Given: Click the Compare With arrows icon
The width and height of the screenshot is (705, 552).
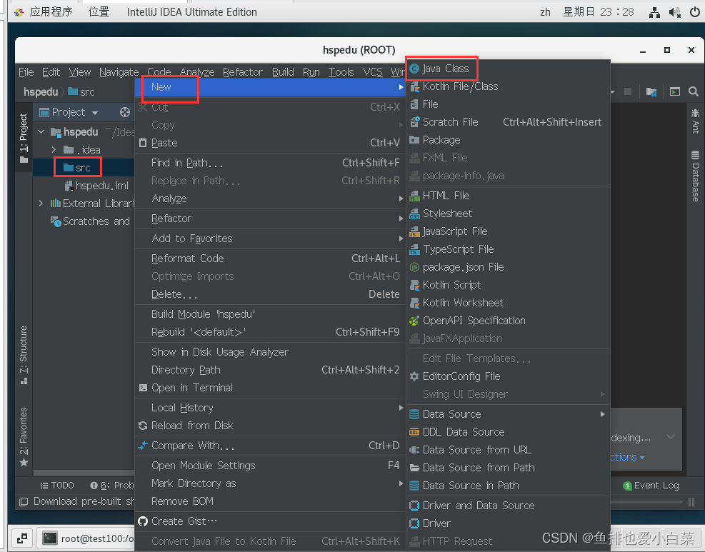Looking at the screenshot, I should coord(143,446).
